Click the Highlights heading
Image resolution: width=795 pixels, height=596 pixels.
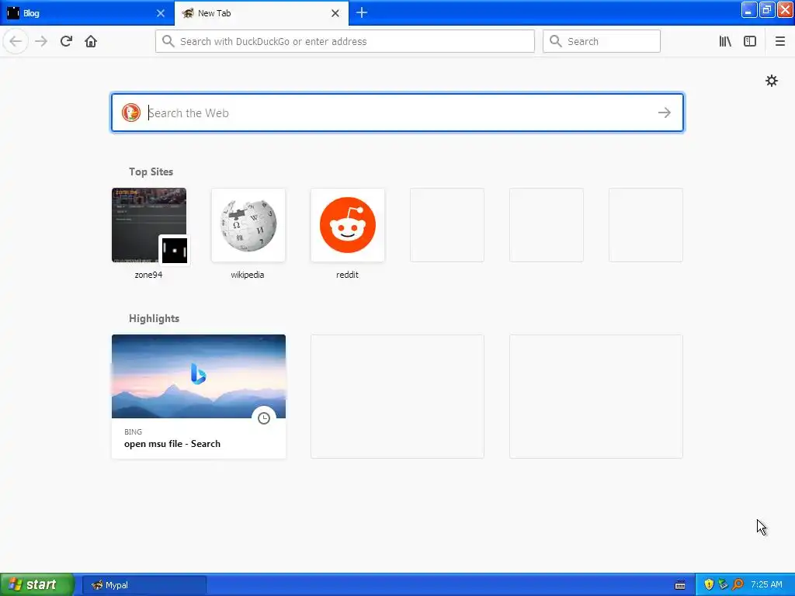154,318
